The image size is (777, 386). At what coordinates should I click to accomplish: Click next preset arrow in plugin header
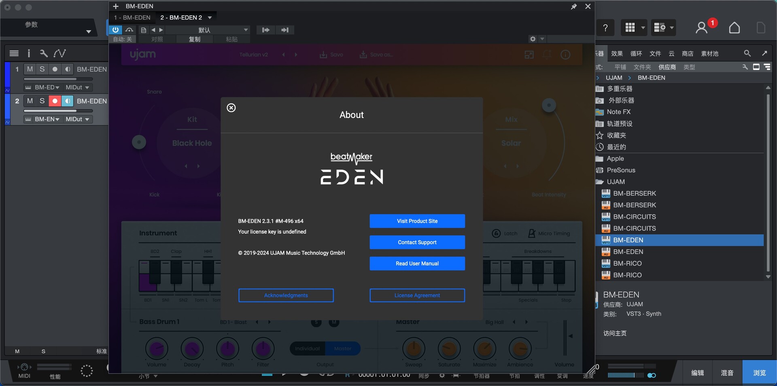click(161, 30)
